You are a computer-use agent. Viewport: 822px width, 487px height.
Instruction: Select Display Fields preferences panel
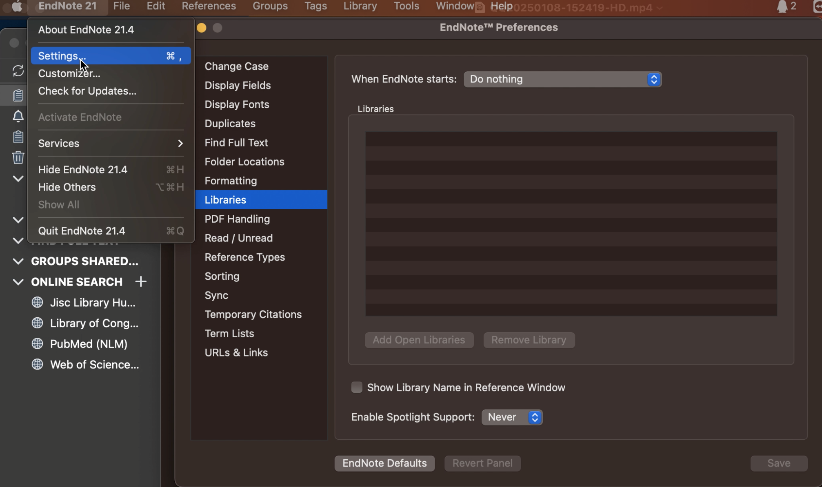click(x=261, y=85)
